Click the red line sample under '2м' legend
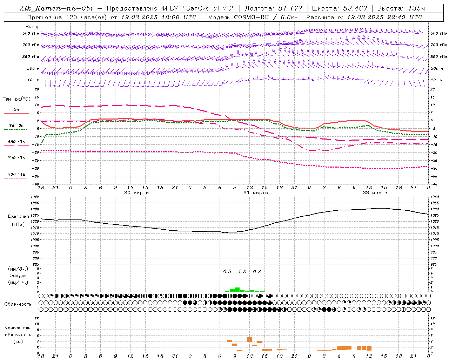The height and width of the screenshot is (359, 449). click(x=16, y=114)
